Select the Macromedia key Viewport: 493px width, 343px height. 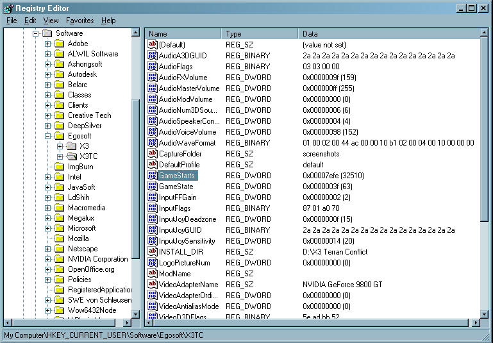(x=87, y=208)
